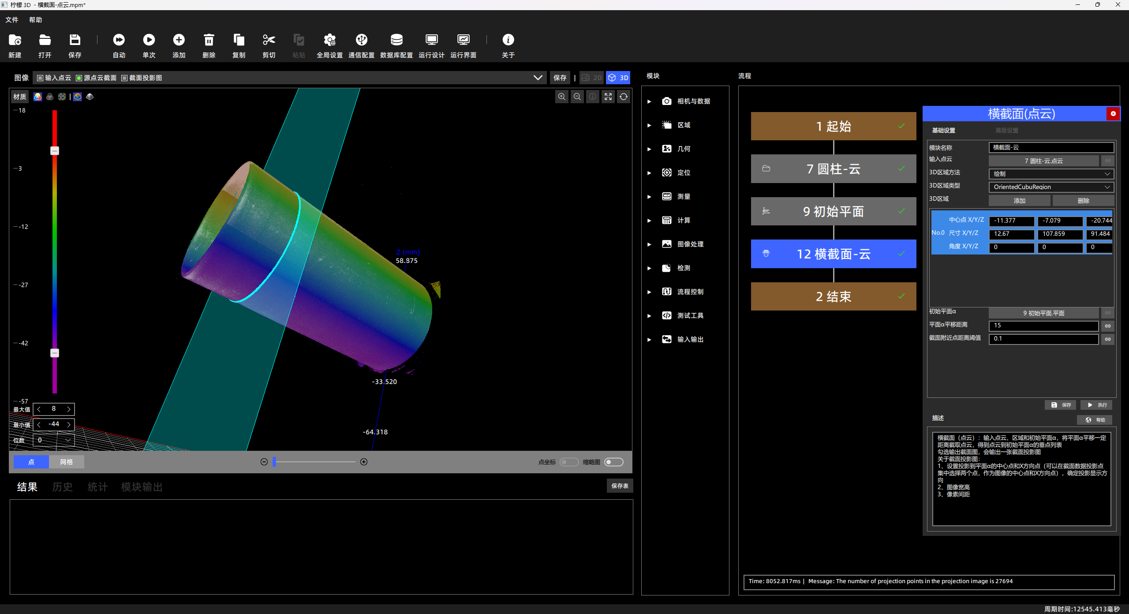Screen dimensions: 1129x614
Task: Open a file with the 打开 icon
Action: coord(45,40)
